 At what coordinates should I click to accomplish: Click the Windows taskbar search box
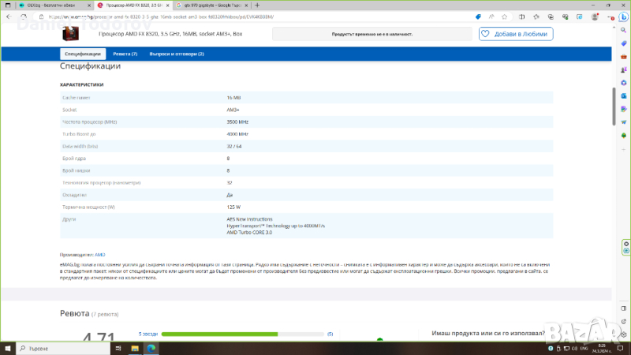(x=47, y=348)
